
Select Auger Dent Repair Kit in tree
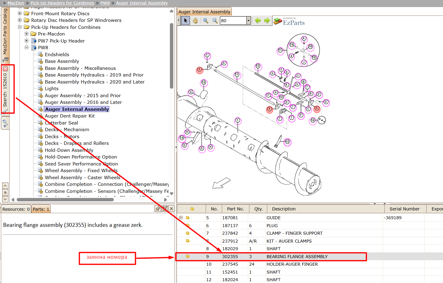click(x=70, y=116)
